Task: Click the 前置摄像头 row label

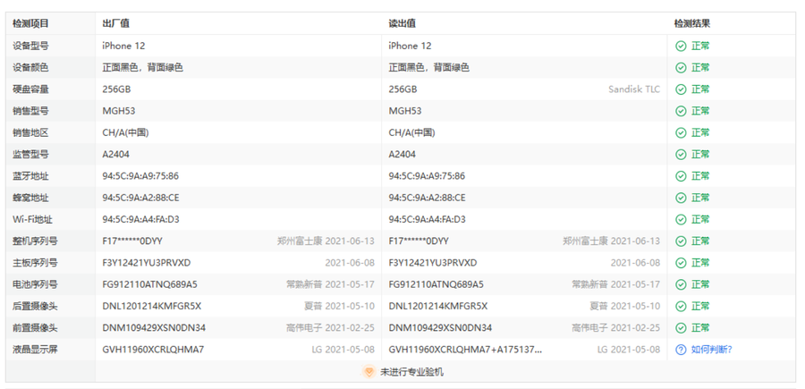Action: (35, 327)
